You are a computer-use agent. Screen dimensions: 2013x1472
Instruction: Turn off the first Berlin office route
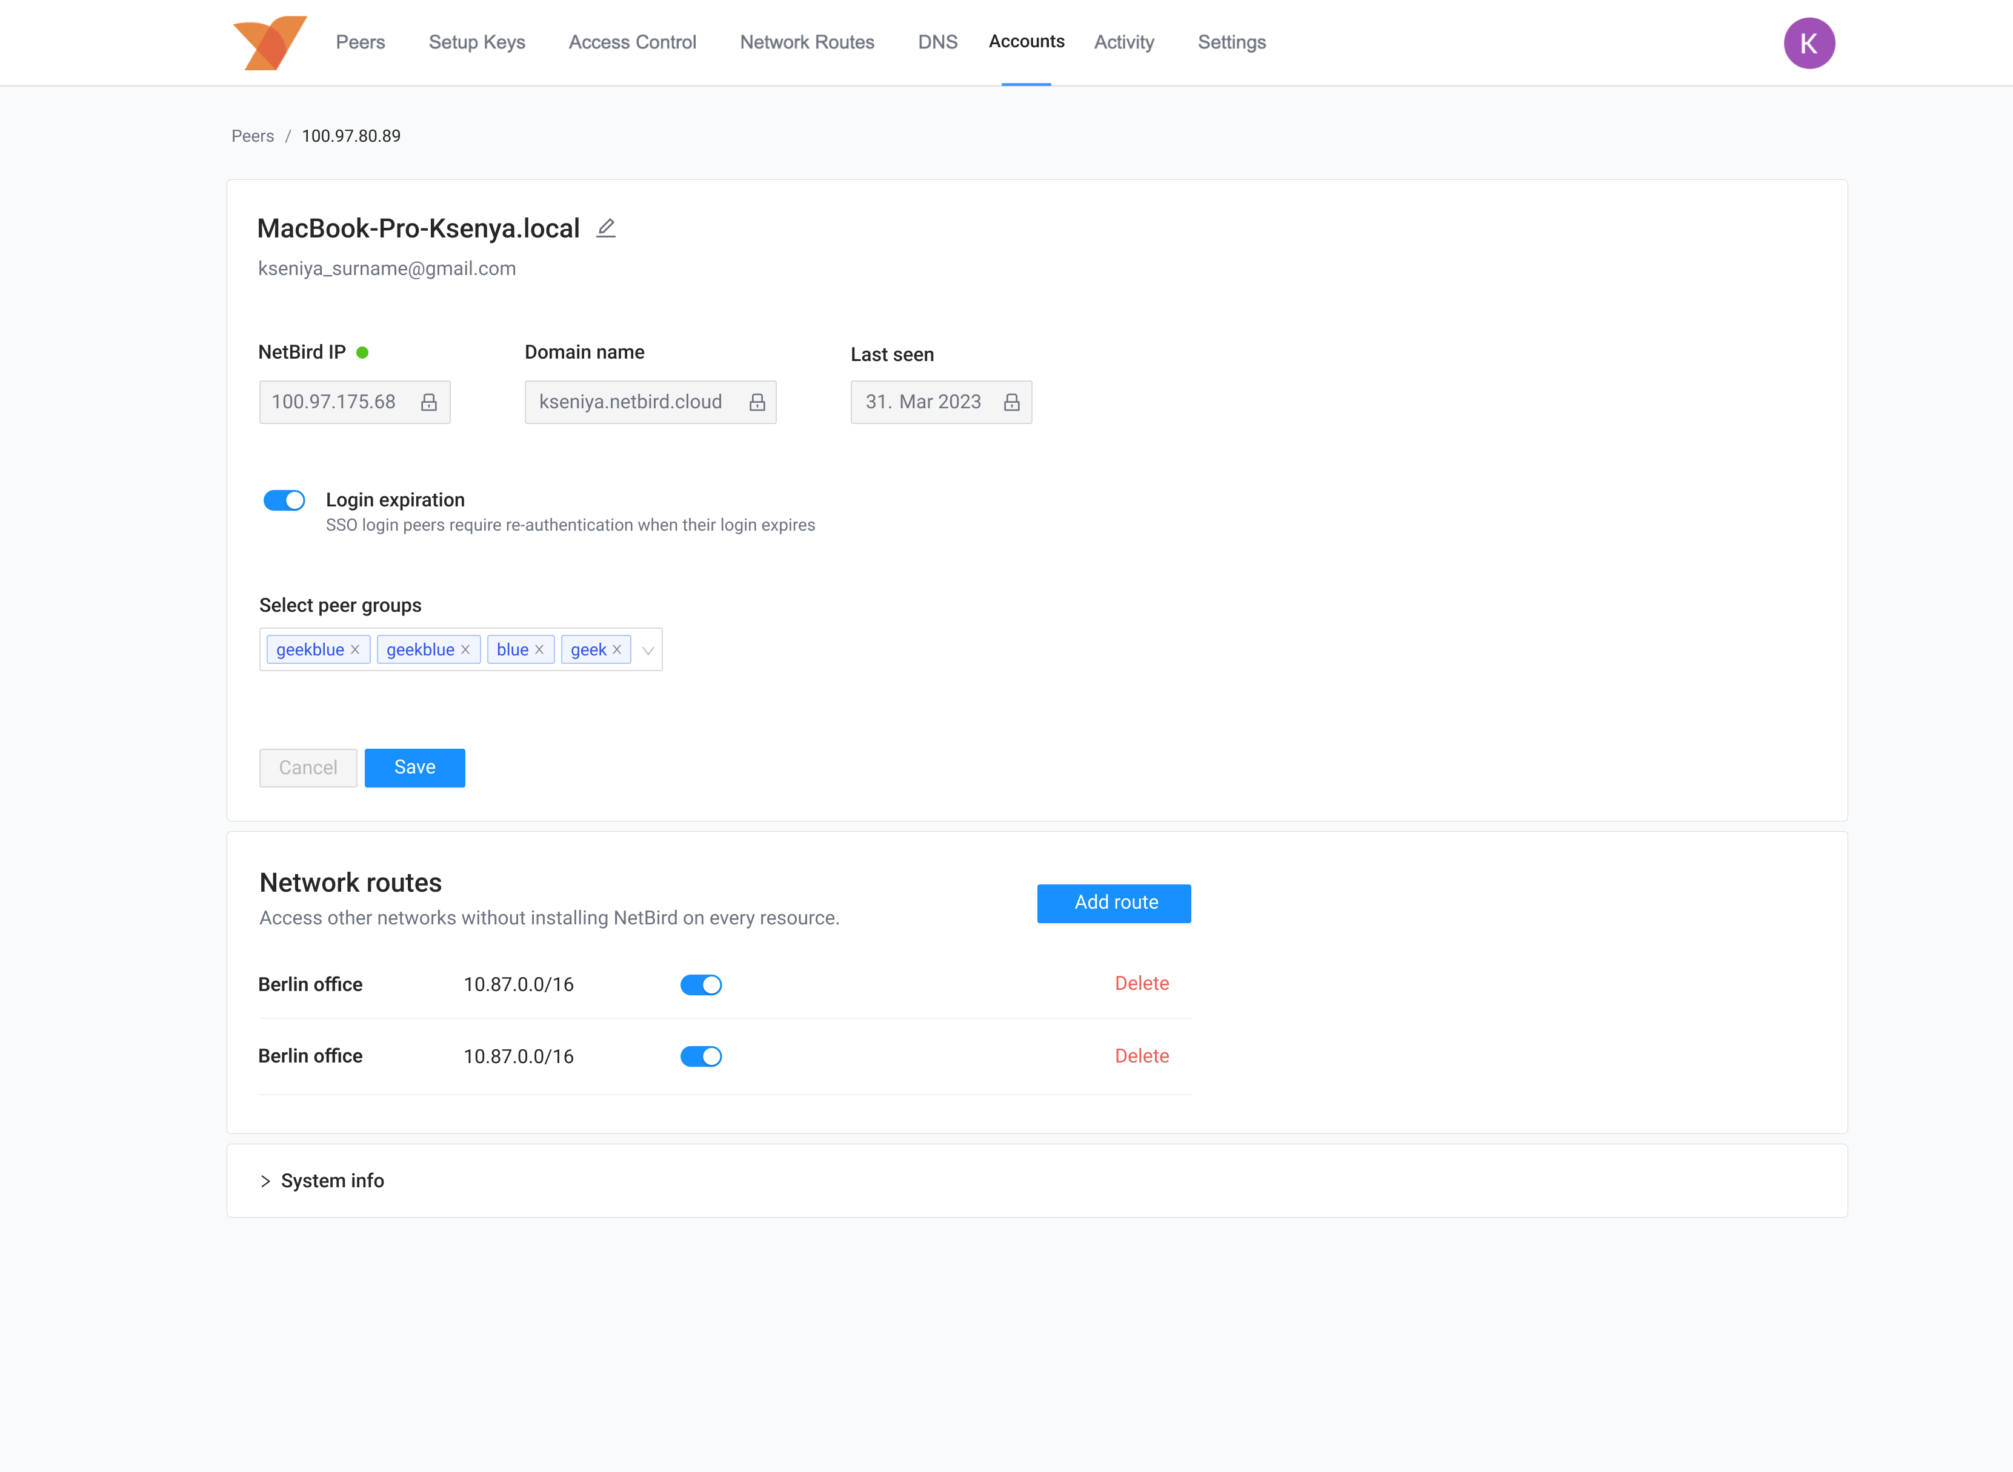[701, 984]
